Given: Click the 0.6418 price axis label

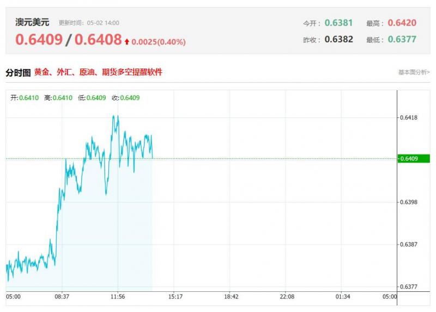Looking at the screenshot, I should click(x=408, y=117).
